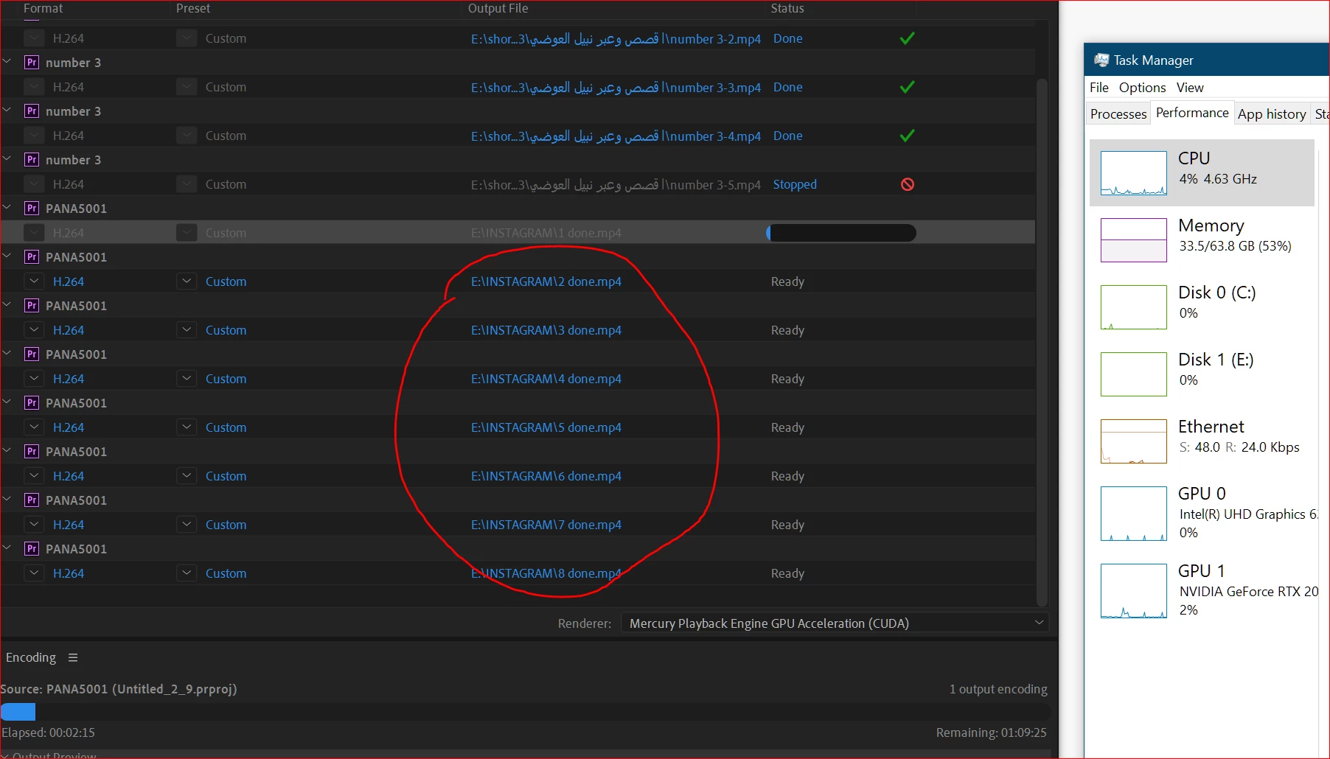1330x759 pixels.
Task: Click the Done status link for number 3-4.mp4
Action: tap(787, 136)
